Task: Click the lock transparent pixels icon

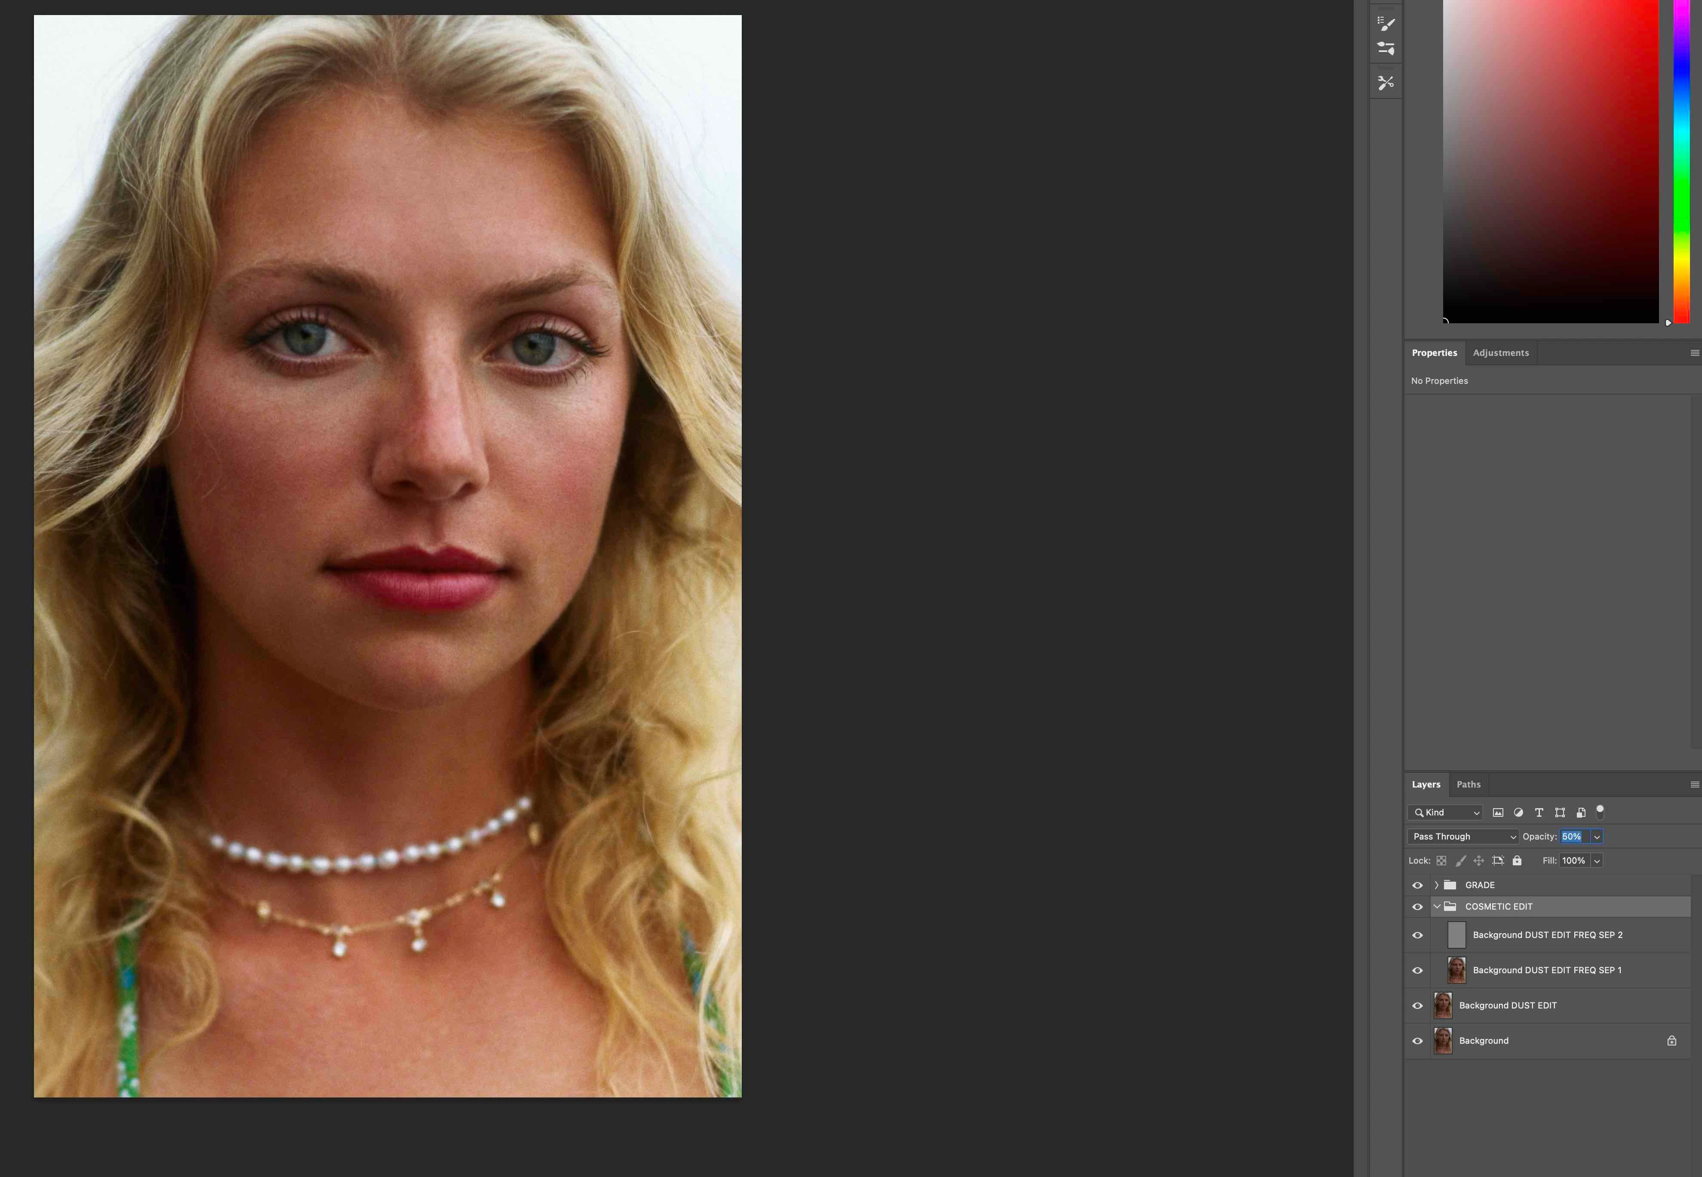Action: 1441,861
